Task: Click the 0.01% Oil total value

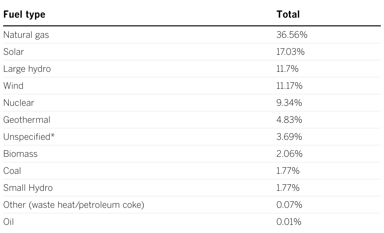Action: click(289, 222)
